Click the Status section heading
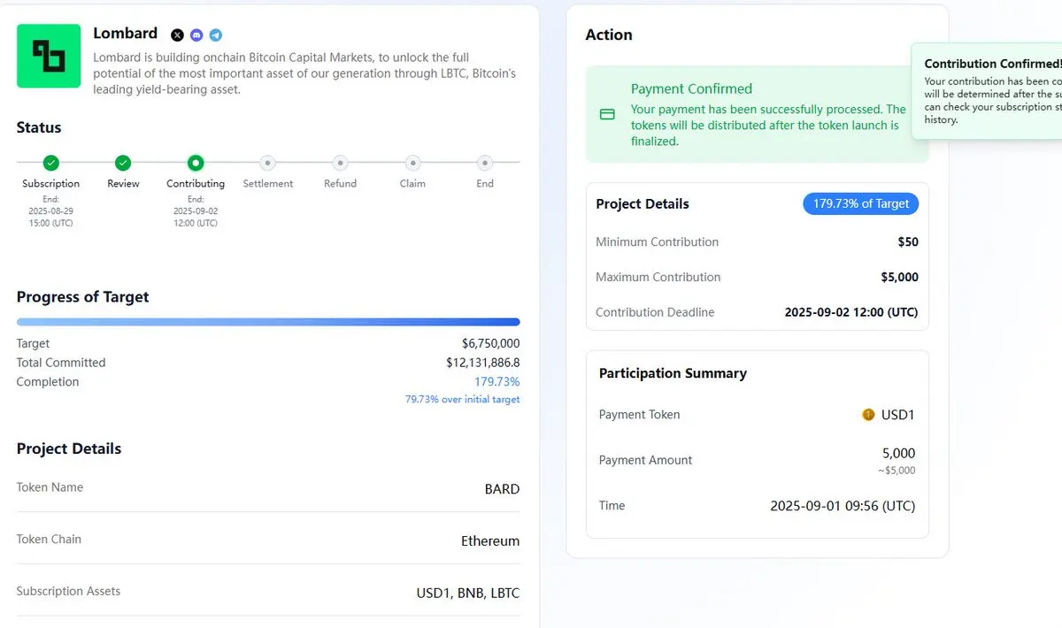 (x=39, y=127)
